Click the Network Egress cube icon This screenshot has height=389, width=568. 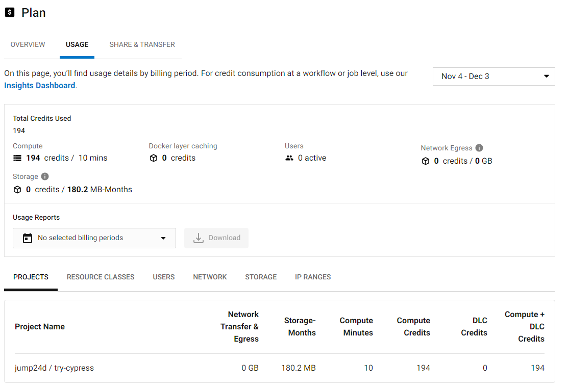[426, 161]
